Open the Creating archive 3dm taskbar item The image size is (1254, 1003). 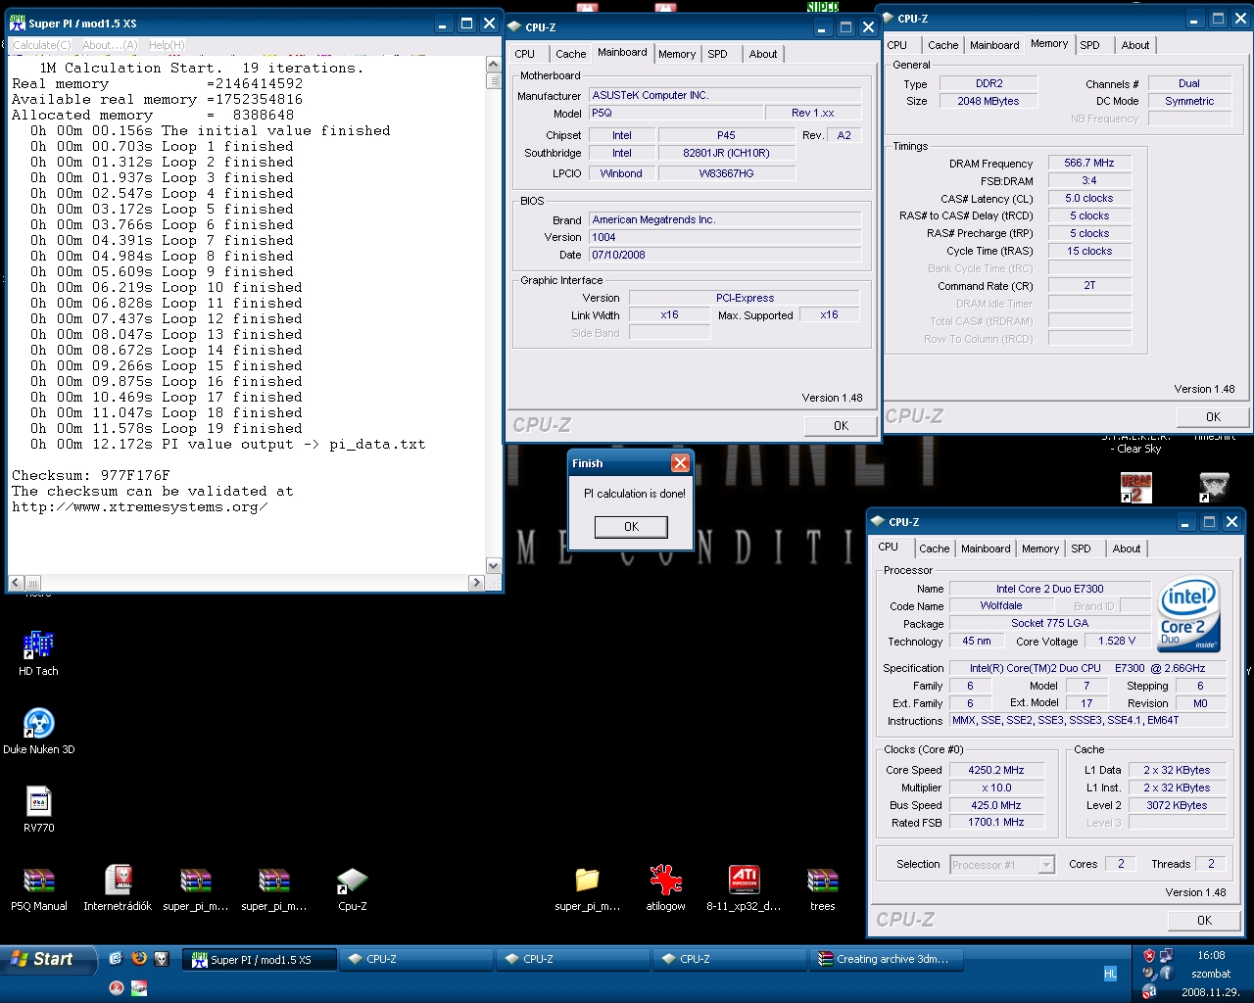click(x=887, y=960)
